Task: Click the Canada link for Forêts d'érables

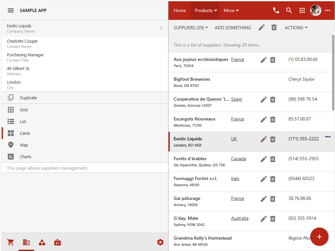Action: [238, 159]
